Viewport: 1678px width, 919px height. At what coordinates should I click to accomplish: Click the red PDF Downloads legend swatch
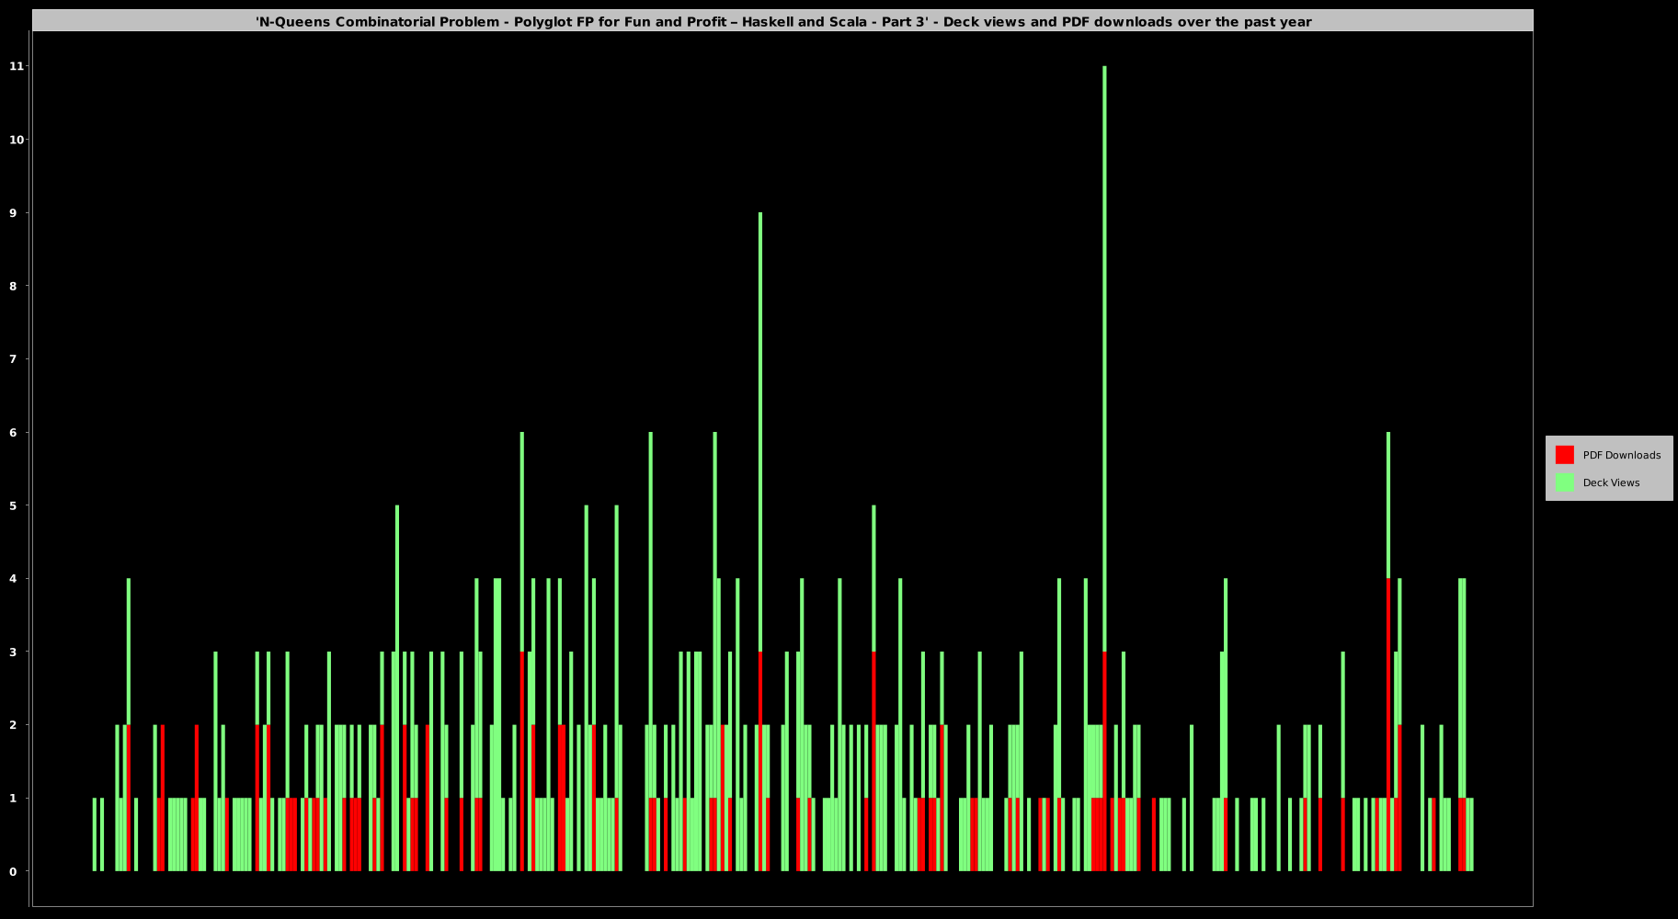click(1564, 455)
